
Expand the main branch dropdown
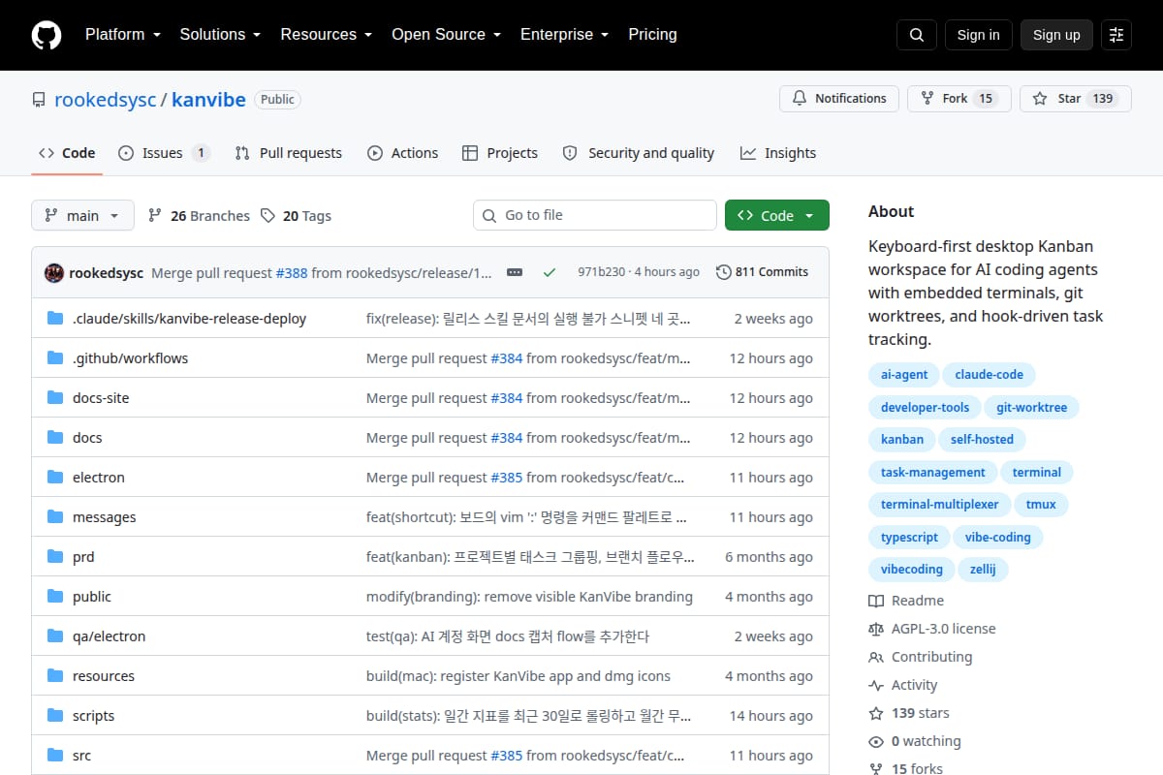pyautogui.click(x=82, y=215)
